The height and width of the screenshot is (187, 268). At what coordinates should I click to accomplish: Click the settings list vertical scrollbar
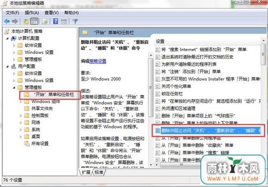(x=263, y=54)
